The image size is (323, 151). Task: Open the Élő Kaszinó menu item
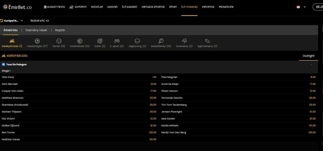(129, 7)
